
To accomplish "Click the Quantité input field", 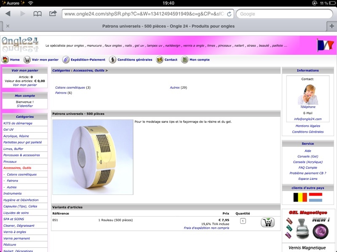I will point(243,221).
